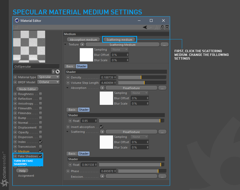
Task: Click the ellipsis button beside Scattering Medium
Action: 164,45
